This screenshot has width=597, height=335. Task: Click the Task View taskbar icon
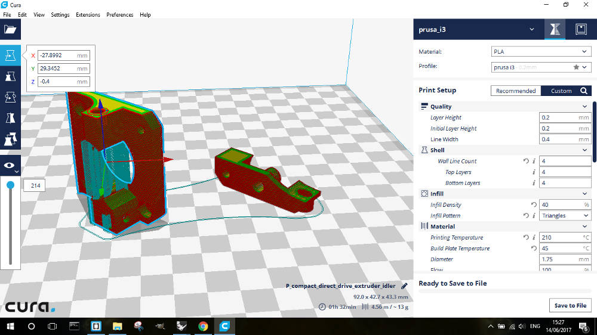[52, 326]
